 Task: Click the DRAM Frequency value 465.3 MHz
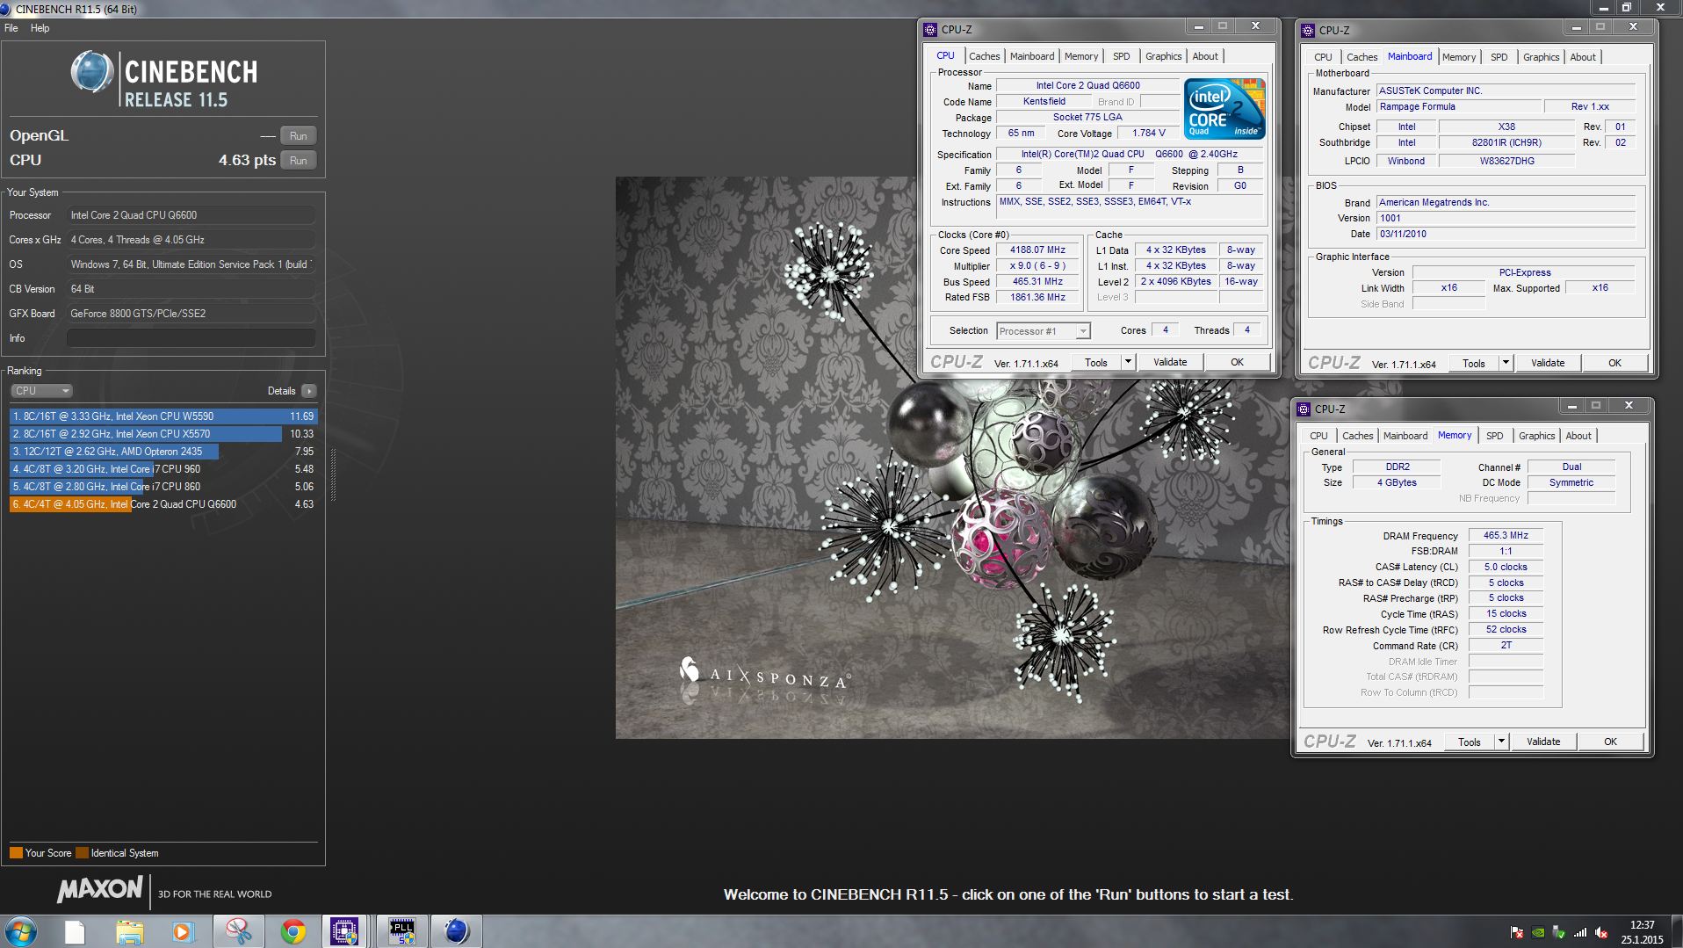(1506, 536)
